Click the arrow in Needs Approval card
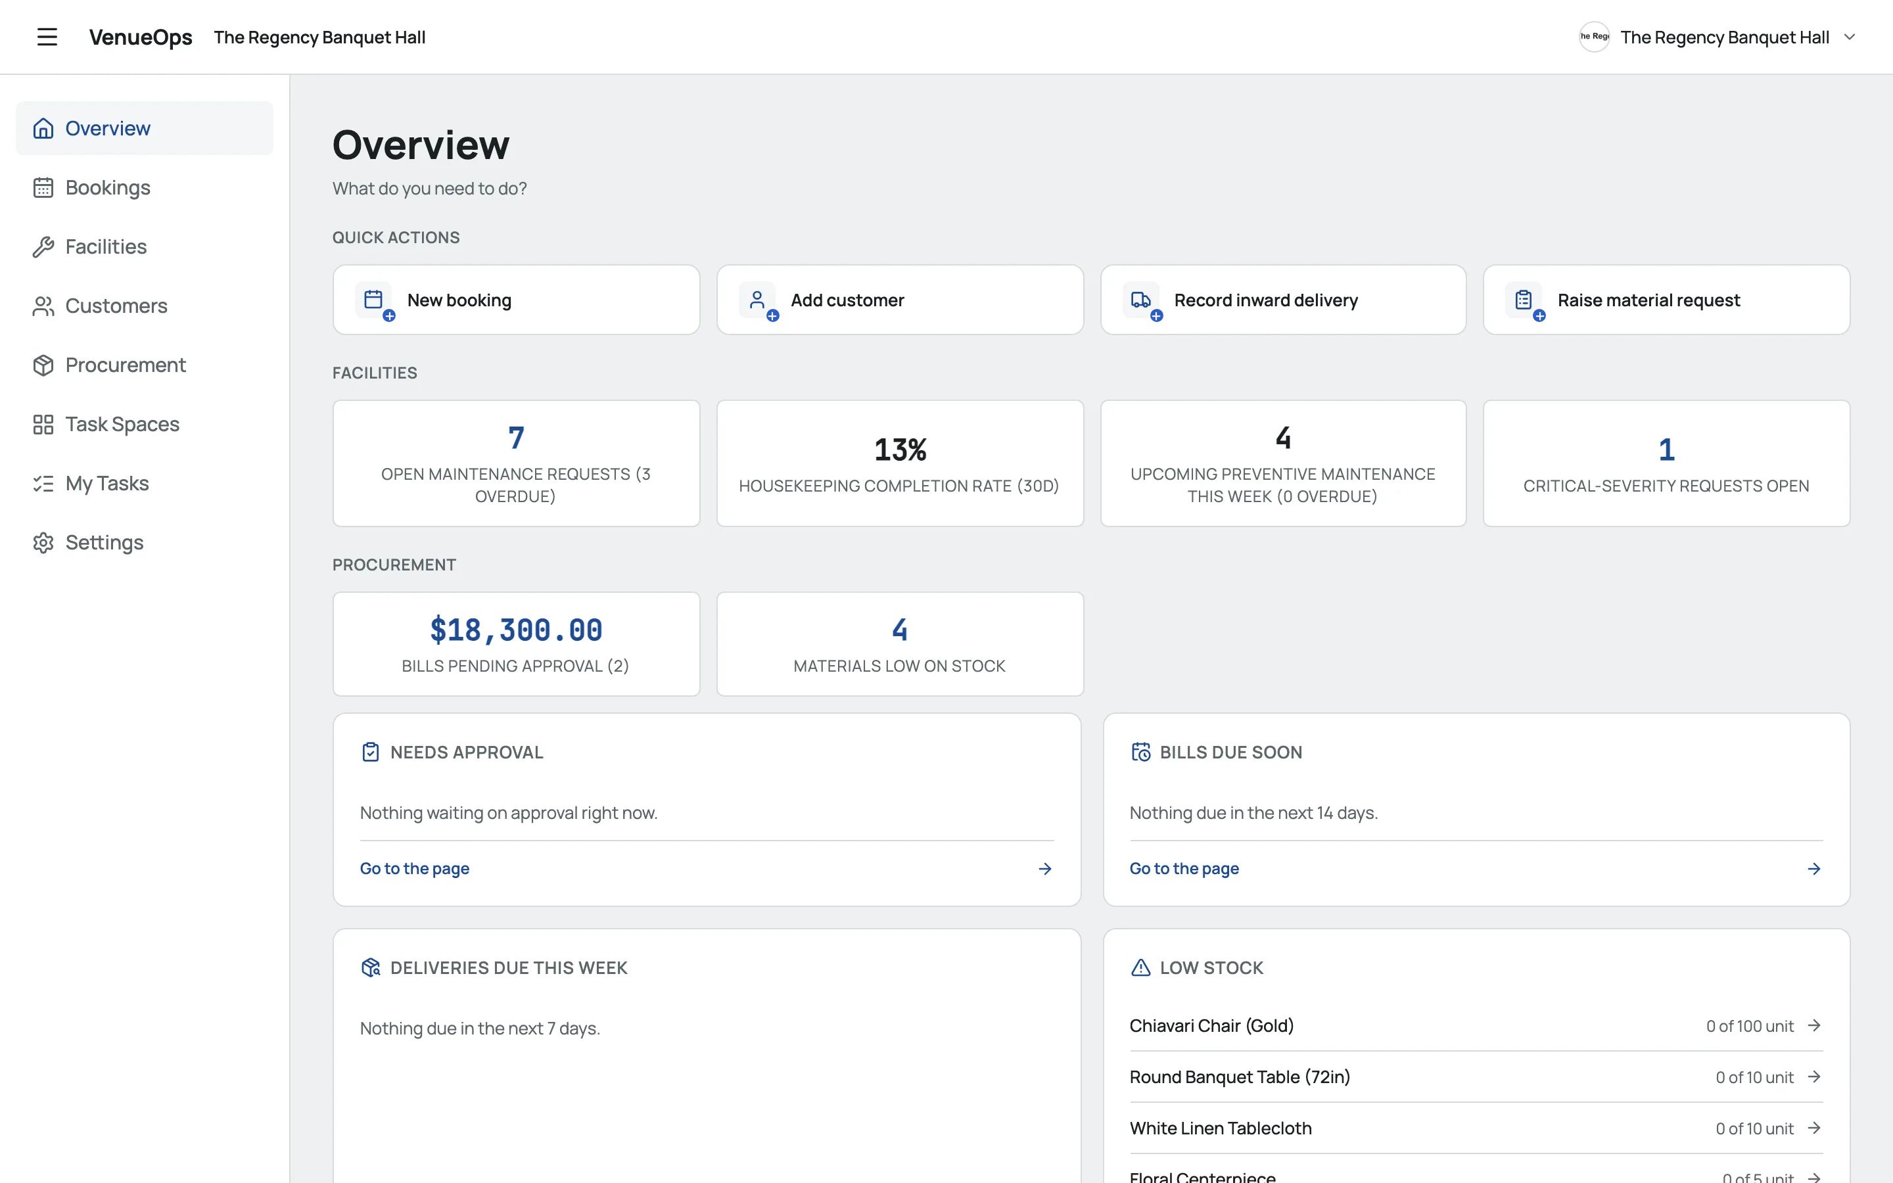 1044,868
